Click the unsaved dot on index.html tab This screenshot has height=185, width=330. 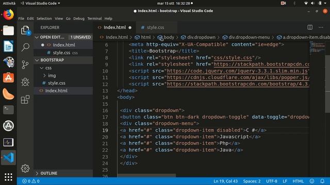[x=130, y=27]
